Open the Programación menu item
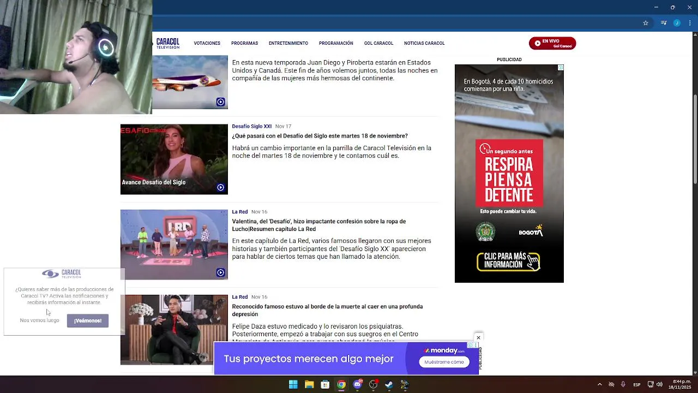Viewport: 698px width, 393px height. pos(336,43)
